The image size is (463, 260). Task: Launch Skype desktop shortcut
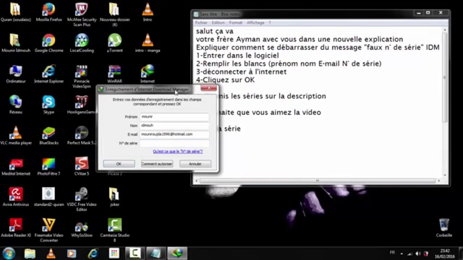[x=49, y=104]
